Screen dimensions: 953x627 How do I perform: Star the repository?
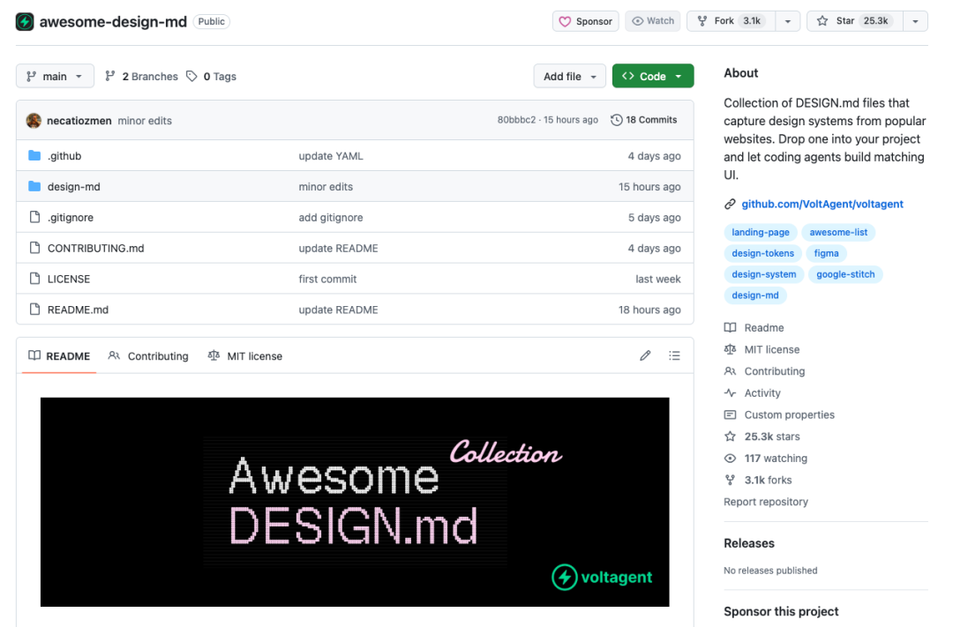[x=855, y=21]
